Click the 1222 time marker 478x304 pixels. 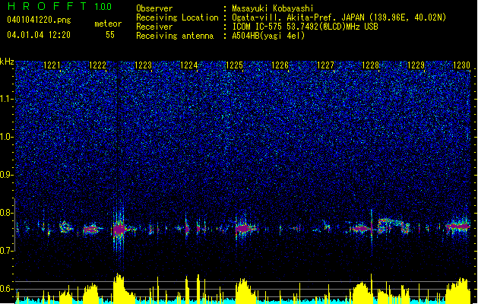tap(97, 65)
